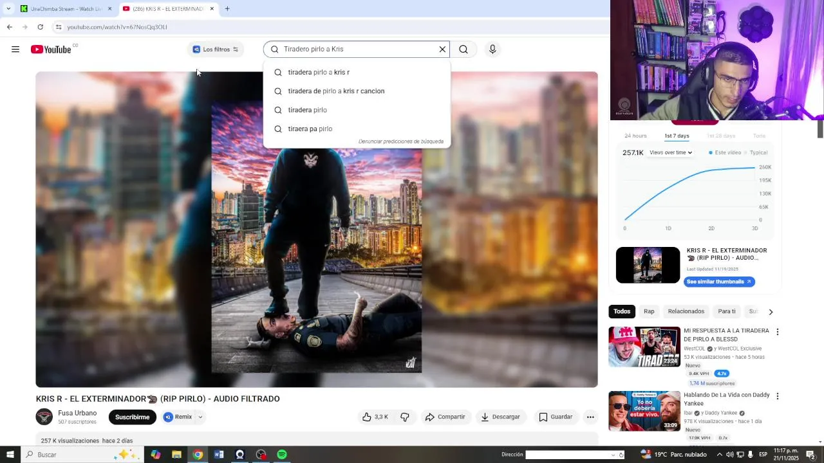
Task: Switch stats to 24 hours tab
Action: coord(635,136)
